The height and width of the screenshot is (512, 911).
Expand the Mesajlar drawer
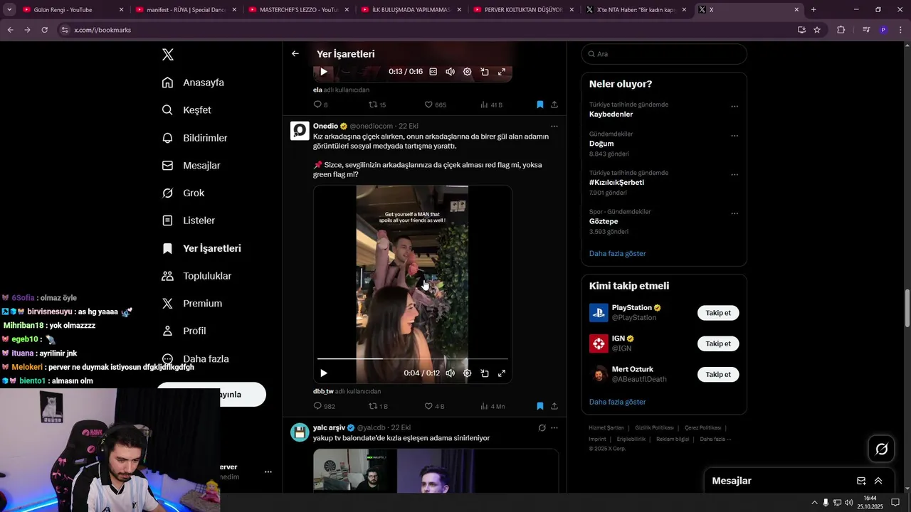click(x=878, y=481)
